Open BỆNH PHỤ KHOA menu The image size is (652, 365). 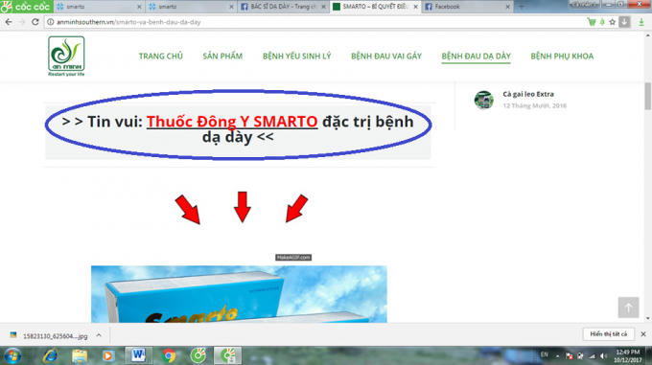[562, 57]
